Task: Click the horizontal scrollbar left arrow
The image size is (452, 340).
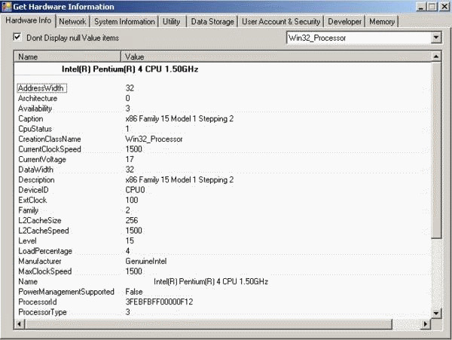Action: (20, 324)
